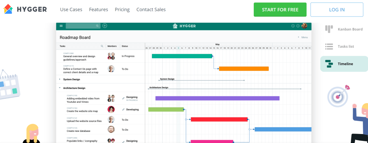Select the blue Create new database Gantt bar
Screen dimensions: 368x143
[283, 129]
